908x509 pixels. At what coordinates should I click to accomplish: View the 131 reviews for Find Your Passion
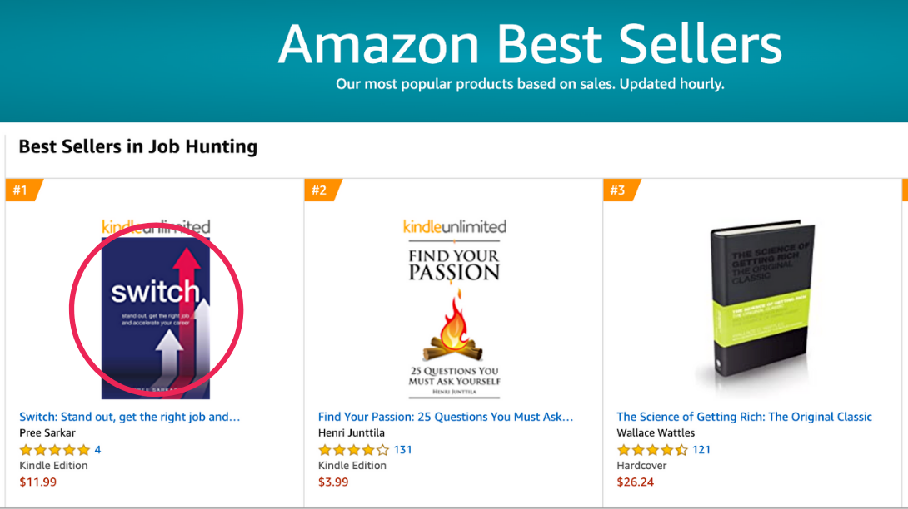coord(403,450)
